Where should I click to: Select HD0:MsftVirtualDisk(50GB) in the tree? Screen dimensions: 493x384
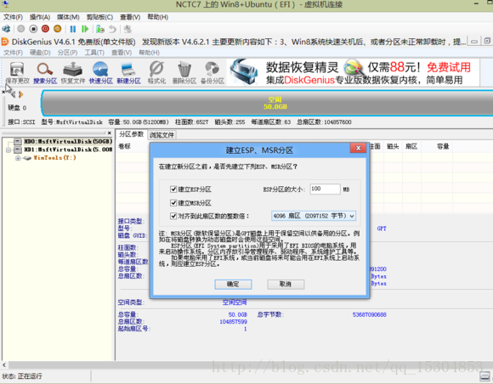[x=68, y=141]
